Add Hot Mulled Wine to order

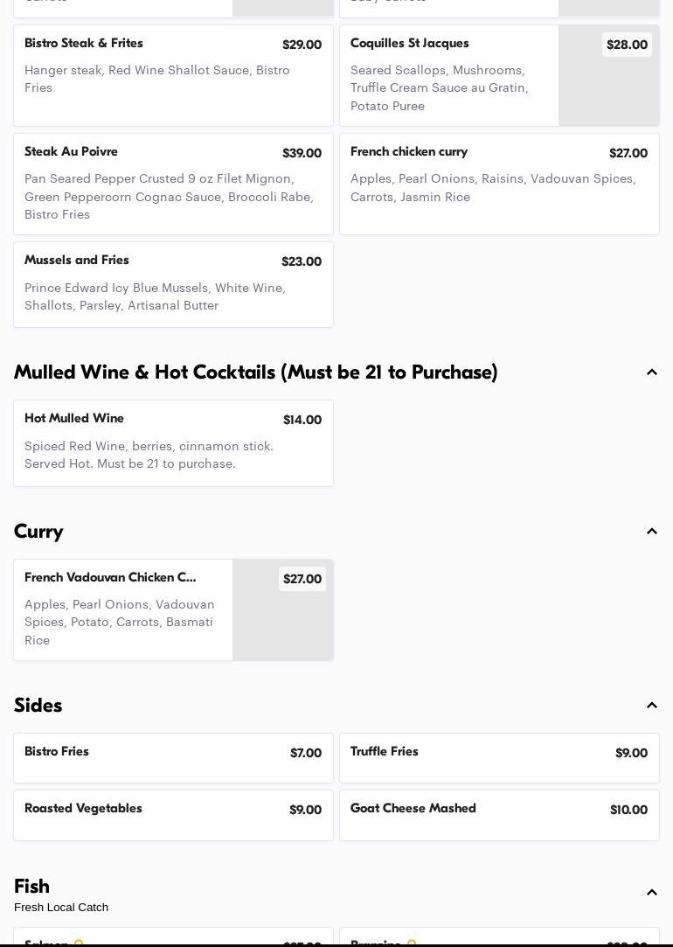(173, 442)
